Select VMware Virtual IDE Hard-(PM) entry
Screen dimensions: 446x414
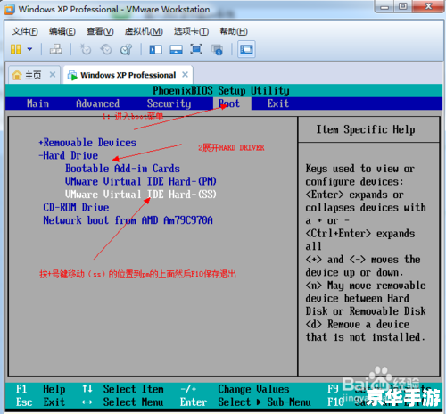point(141,181)
